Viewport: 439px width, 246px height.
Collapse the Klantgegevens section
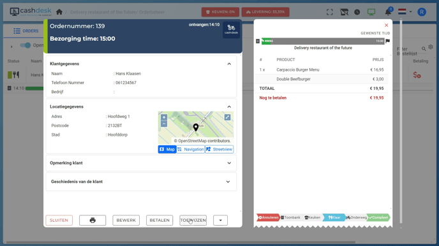pyautogui.click(x=229, y=64)
